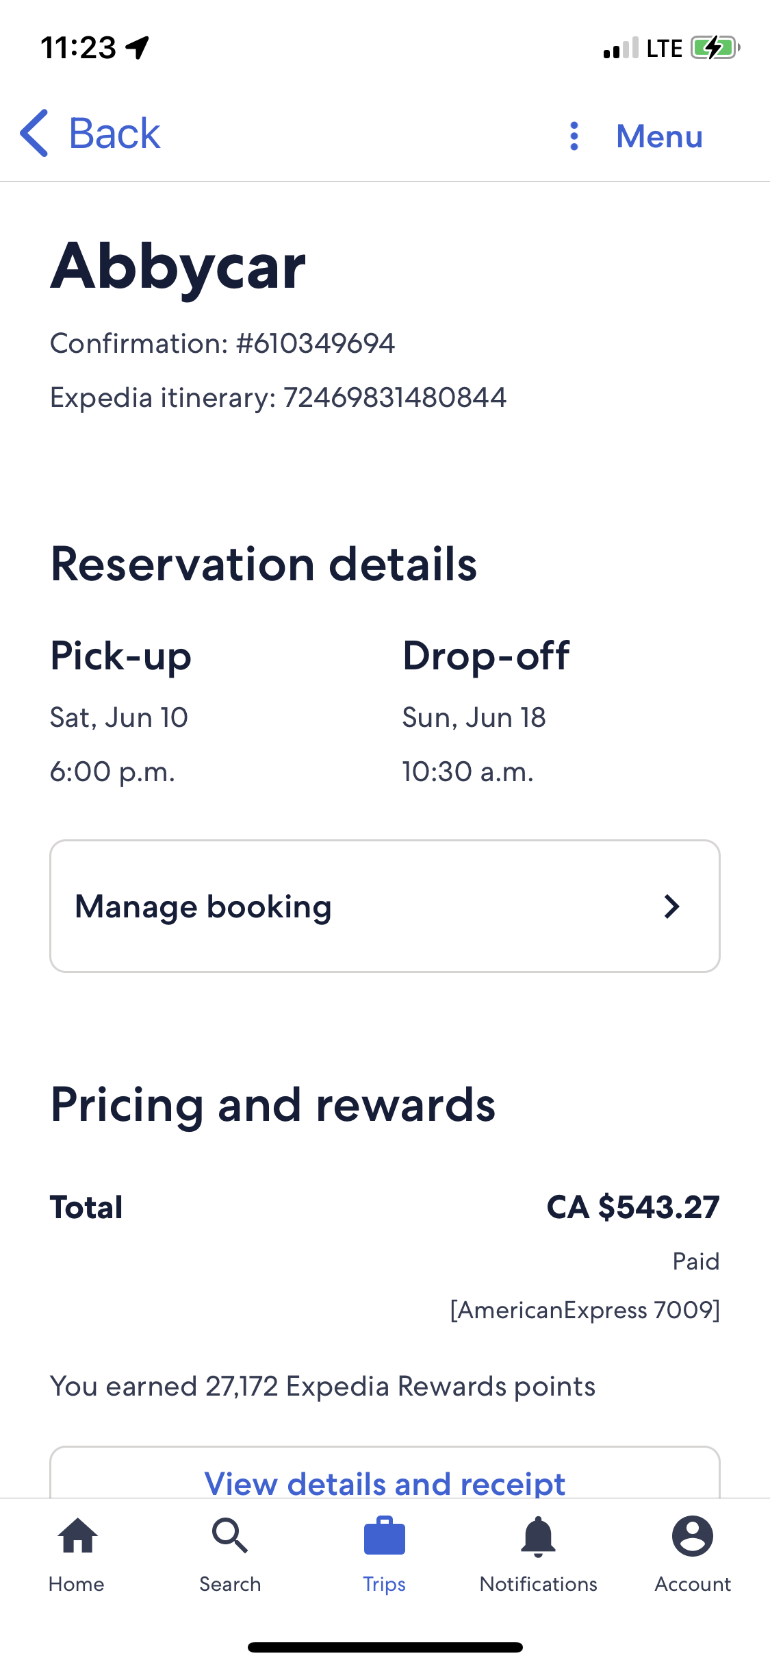Screen dimensions: 770x1669
Task: Go back using the Back label
Action: (x=114, y=133)
